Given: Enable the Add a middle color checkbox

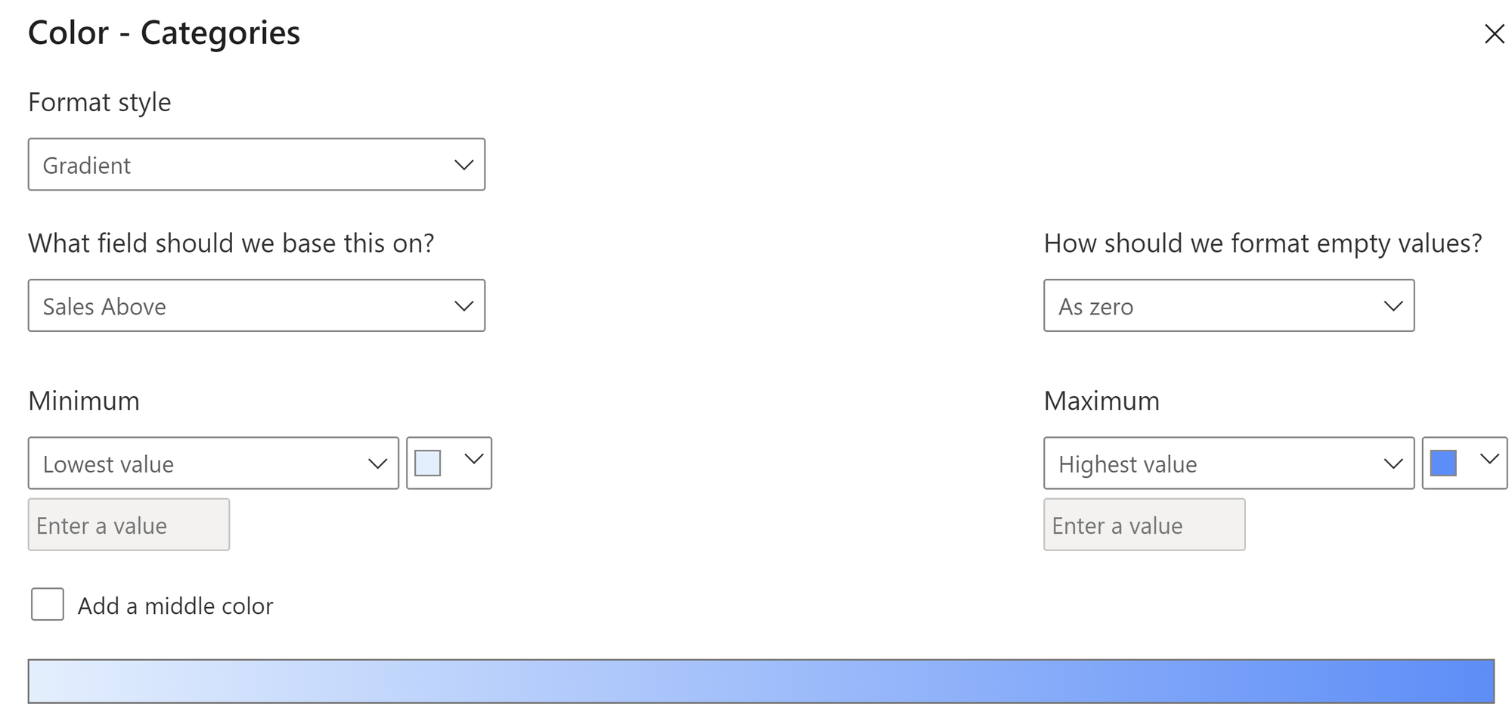Looking at the screenshot, I should (x=48, y=605).
